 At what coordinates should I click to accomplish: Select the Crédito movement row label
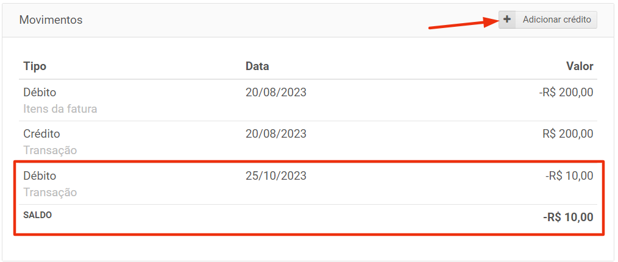[41, 134]
